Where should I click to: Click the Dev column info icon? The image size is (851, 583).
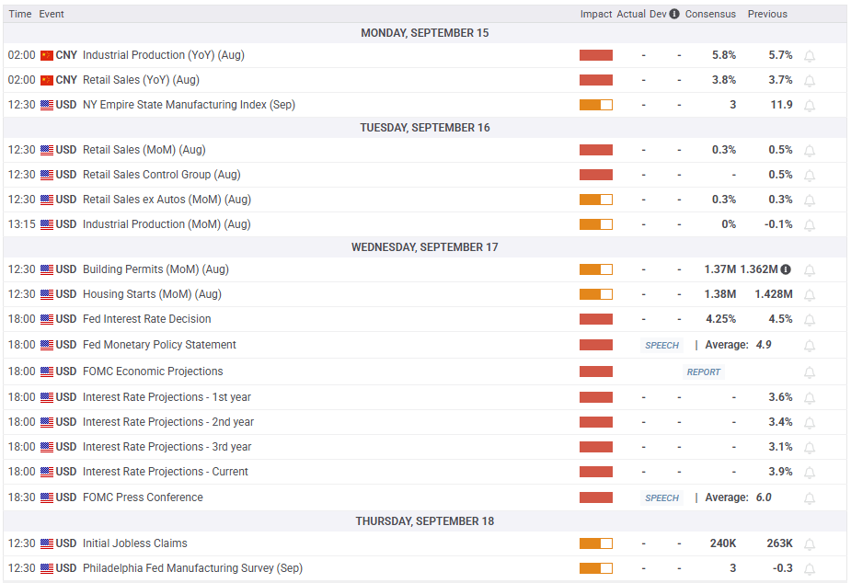point(674,14)
